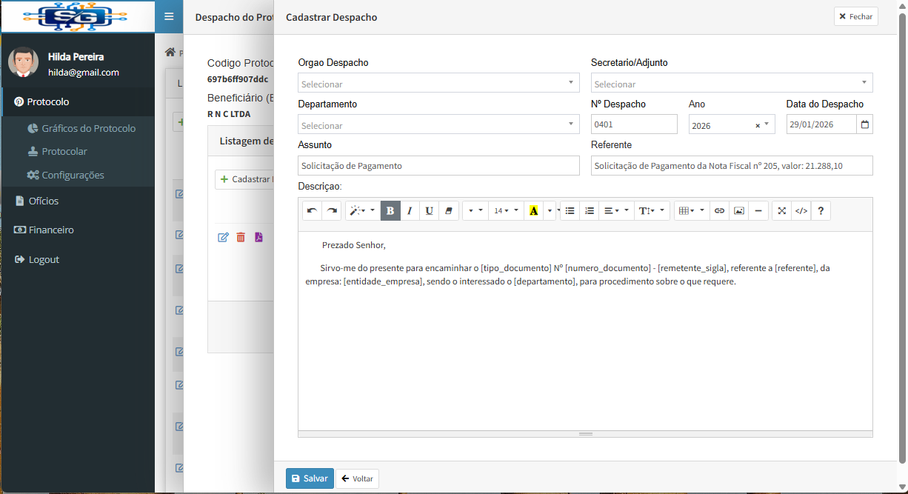This screenshot has height=494, width=908.
Task: Open the line height dropdown
Action: tap(652, 210)
